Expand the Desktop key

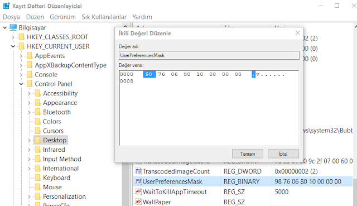(x=29, y=140)
